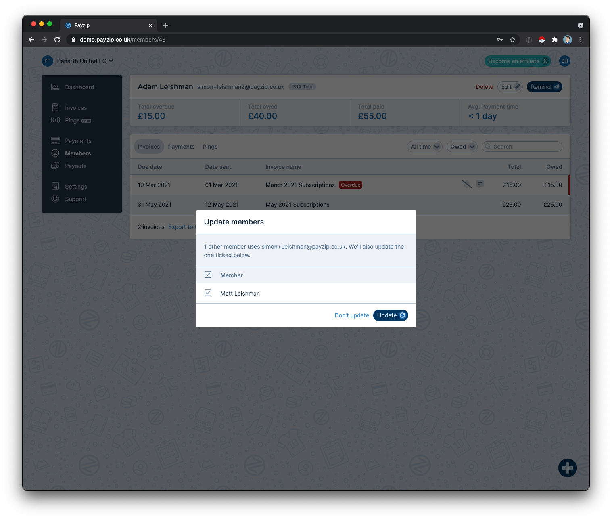Click the Members person icon
Image resolution: width=612 pixels, height=520 pixels.
[55, 153]
